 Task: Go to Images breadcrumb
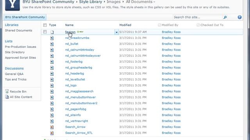coord(114,2)
